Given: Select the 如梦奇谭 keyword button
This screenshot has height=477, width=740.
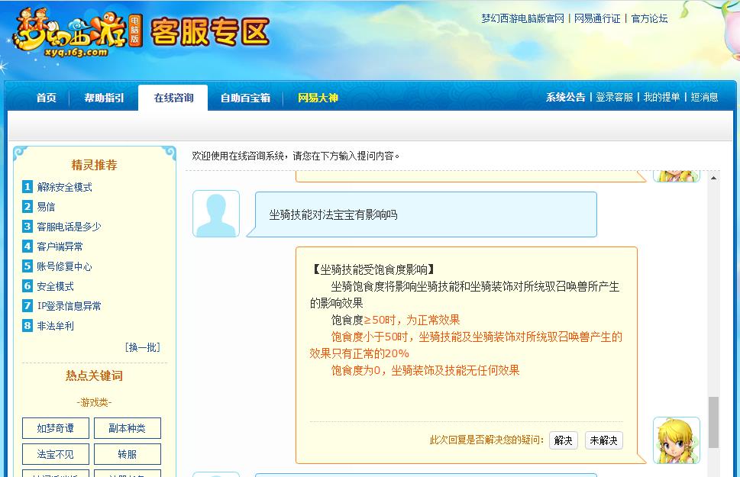Looking at the screenshot, I should (x=55, y=428).
